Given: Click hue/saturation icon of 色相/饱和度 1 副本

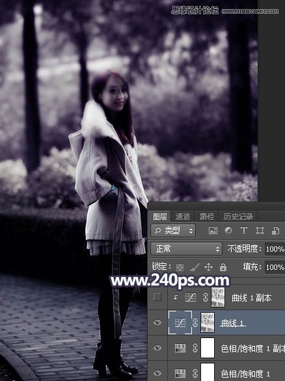Looking at the screenshot, I should (x=180, y=348).
